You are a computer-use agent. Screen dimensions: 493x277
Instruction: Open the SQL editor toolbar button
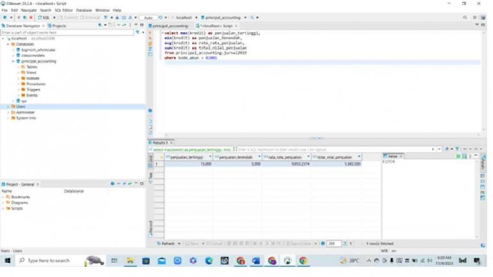click(x=44, y=17)
